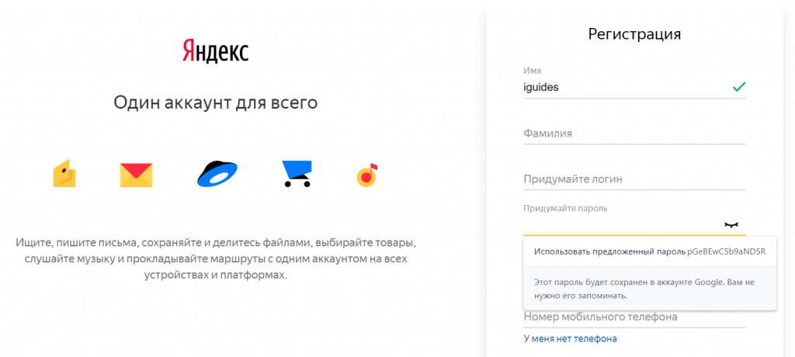Focus the Имя field containing iguides
Image resolution: width=795 pixels, height=357 pixels.
(621, 88)
